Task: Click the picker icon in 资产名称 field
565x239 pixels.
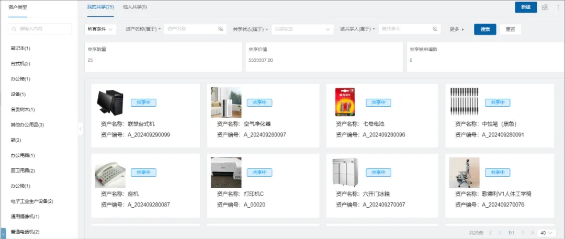Action: (221, 29)
